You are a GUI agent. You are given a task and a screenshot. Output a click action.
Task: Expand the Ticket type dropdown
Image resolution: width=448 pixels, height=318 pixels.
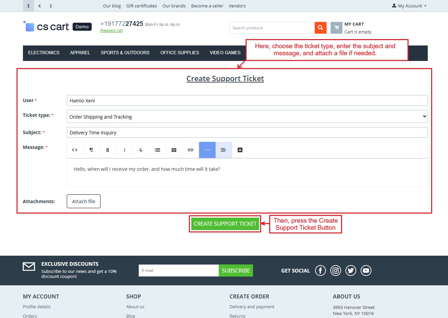(247, 117)
